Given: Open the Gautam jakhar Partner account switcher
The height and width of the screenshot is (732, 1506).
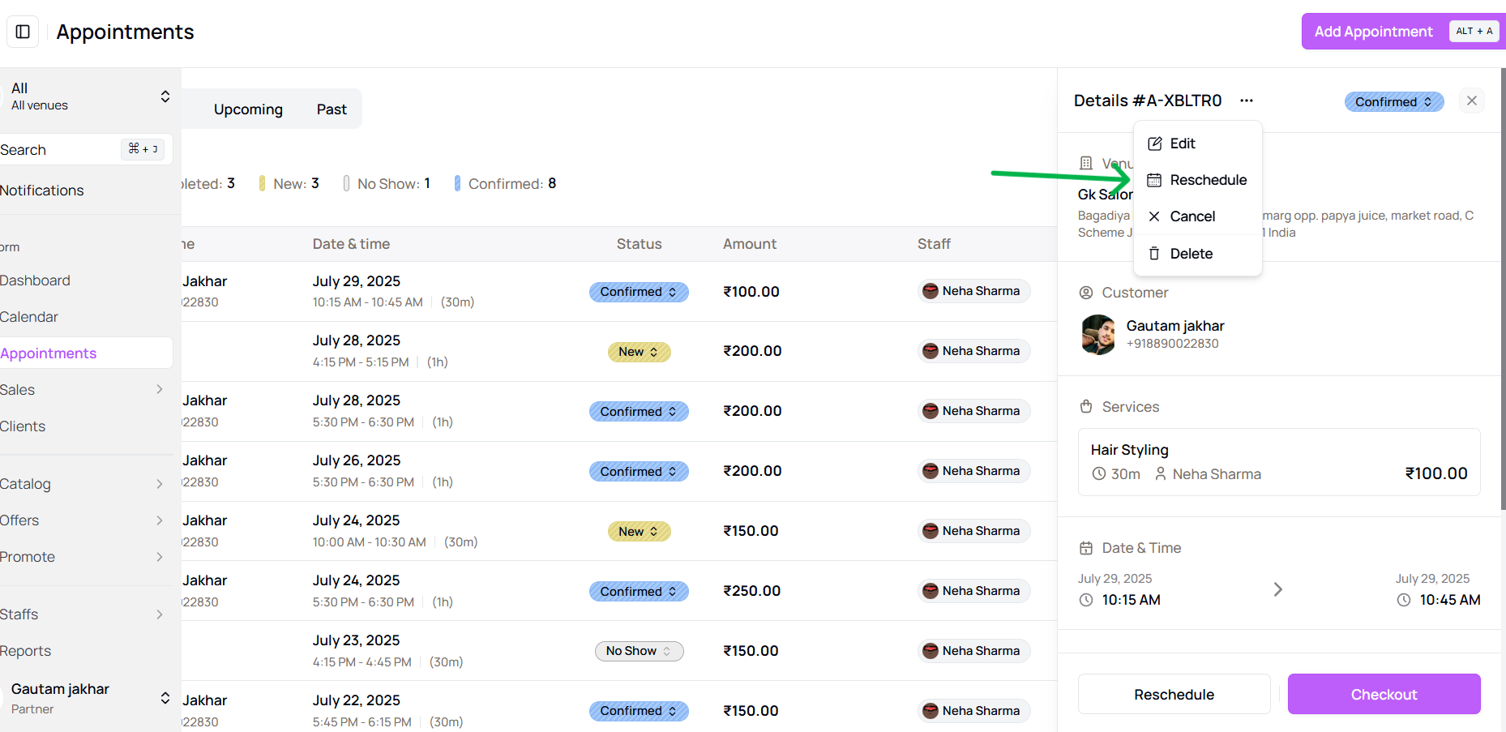Looking at the screenshot, I should tap(87, 698).
